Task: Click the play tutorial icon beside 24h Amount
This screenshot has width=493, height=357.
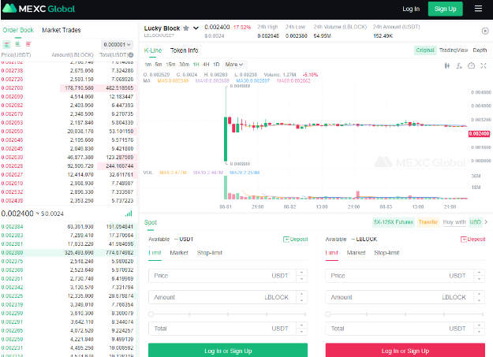Action: [484, 31]
